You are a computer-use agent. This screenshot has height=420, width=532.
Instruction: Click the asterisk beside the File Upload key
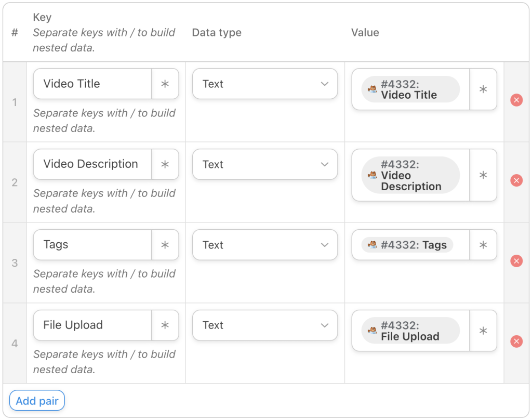[x=165, y=325]
